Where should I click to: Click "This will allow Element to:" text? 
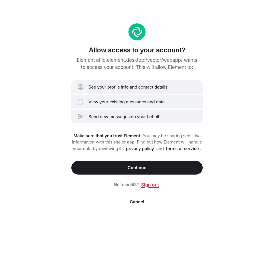164,67
